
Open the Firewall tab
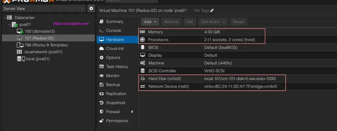[x=117, y=112]
